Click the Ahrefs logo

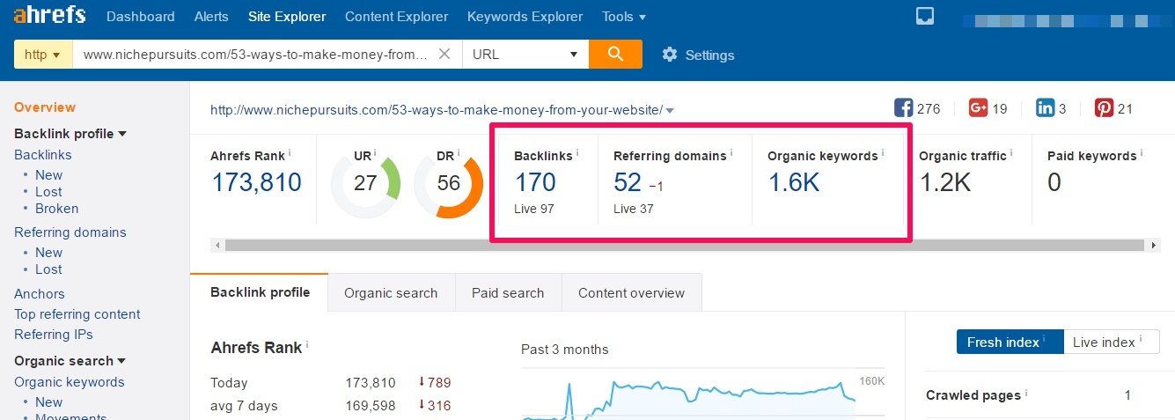pyautogui.click(x=49, y=16)
